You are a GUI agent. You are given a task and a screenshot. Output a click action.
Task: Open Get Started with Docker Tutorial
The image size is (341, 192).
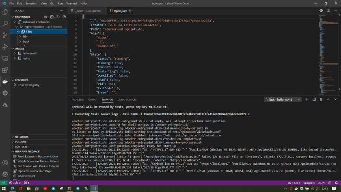coord(38,166)
